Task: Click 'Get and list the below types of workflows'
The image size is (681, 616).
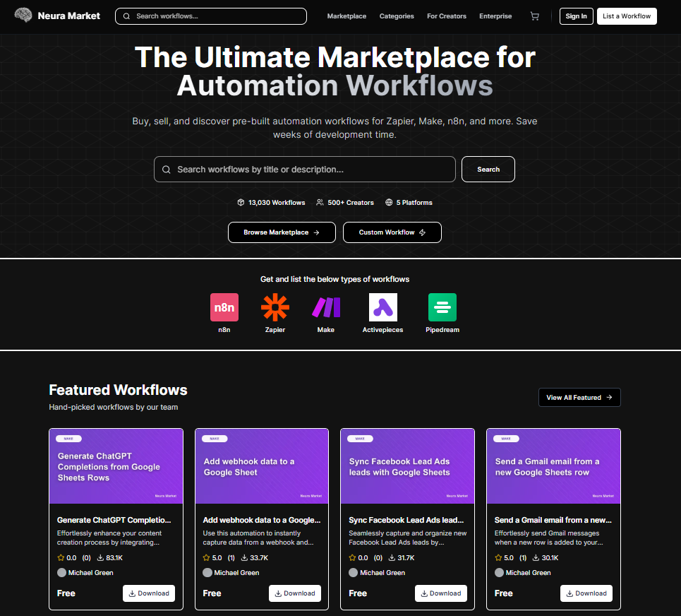Action: click(x=335, y=279)
